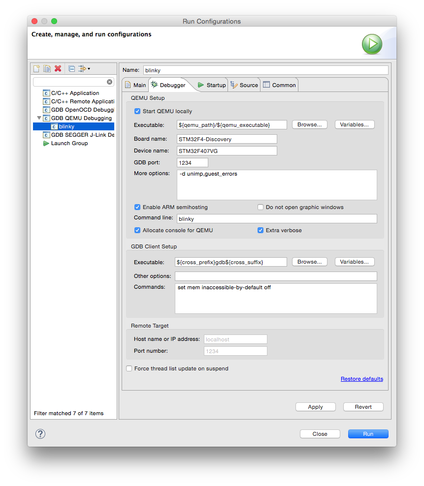Click the GDB port input field
Image resolution: width=424 pixels, height=486 pixels.
(x=192, y=162)
